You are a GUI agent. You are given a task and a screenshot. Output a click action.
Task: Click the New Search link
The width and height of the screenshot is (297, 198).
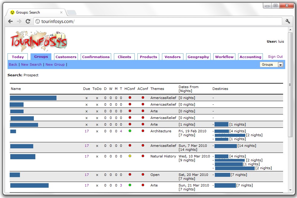[31, 64]
